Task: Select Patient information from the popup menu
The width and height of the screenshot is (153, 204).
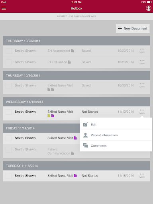Action: coord(116,135)
